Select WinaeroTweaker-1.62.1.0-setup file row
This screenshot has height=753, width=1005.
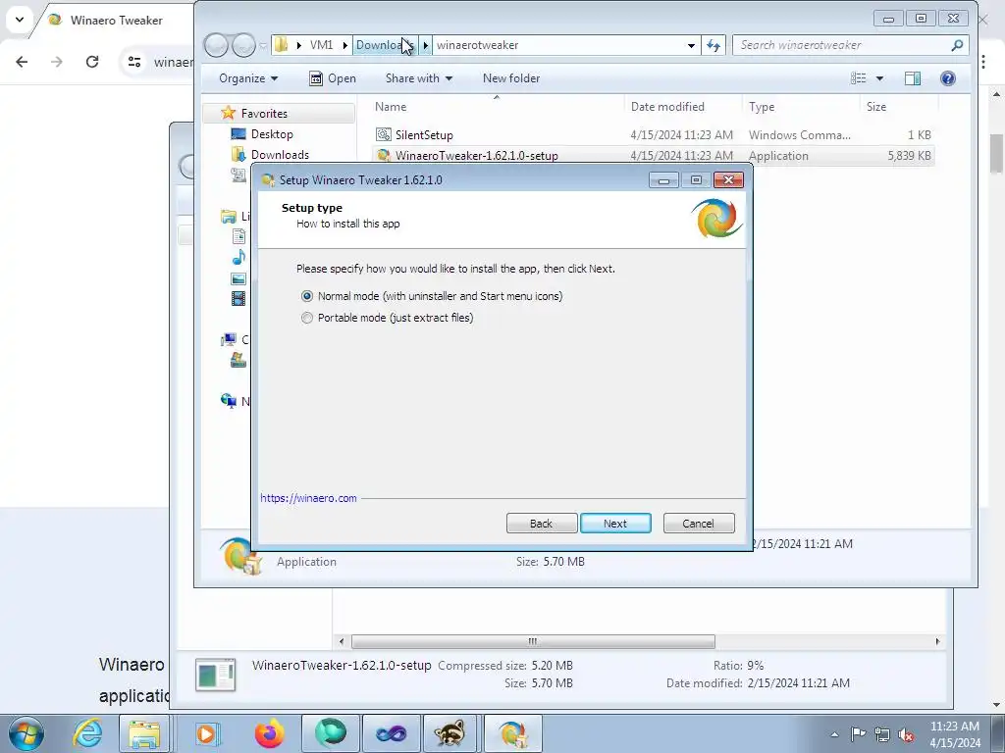(653, 156)
